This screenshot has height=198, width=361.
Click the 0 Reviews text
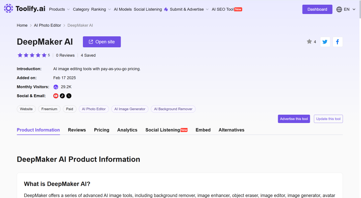[x=66, y=55]
